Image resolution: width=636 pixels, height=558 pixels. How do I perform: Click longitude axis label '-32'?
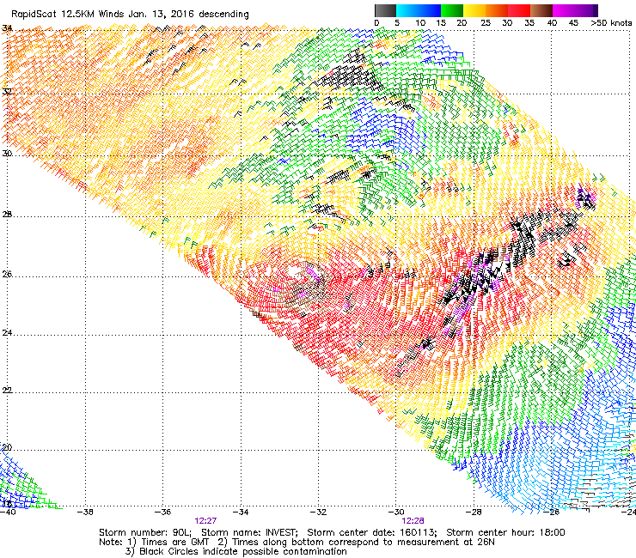point(318,513)
